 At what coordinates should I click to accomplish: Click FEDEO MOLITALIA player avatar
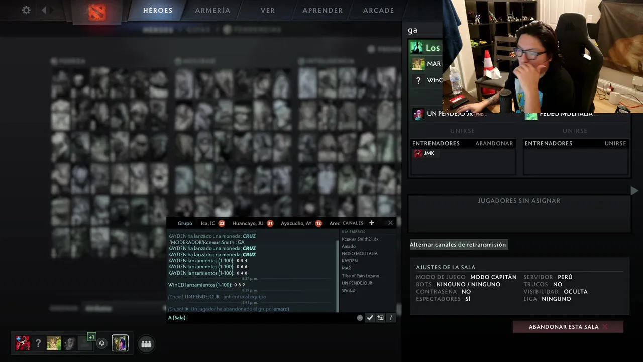point(531,116)
